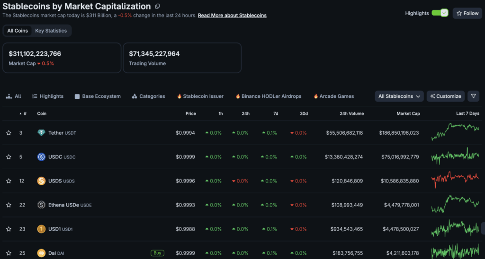This screenshot has width=485, height=259.
Task: Turn off the Highlights switch
Action: [x=440, y=13]
